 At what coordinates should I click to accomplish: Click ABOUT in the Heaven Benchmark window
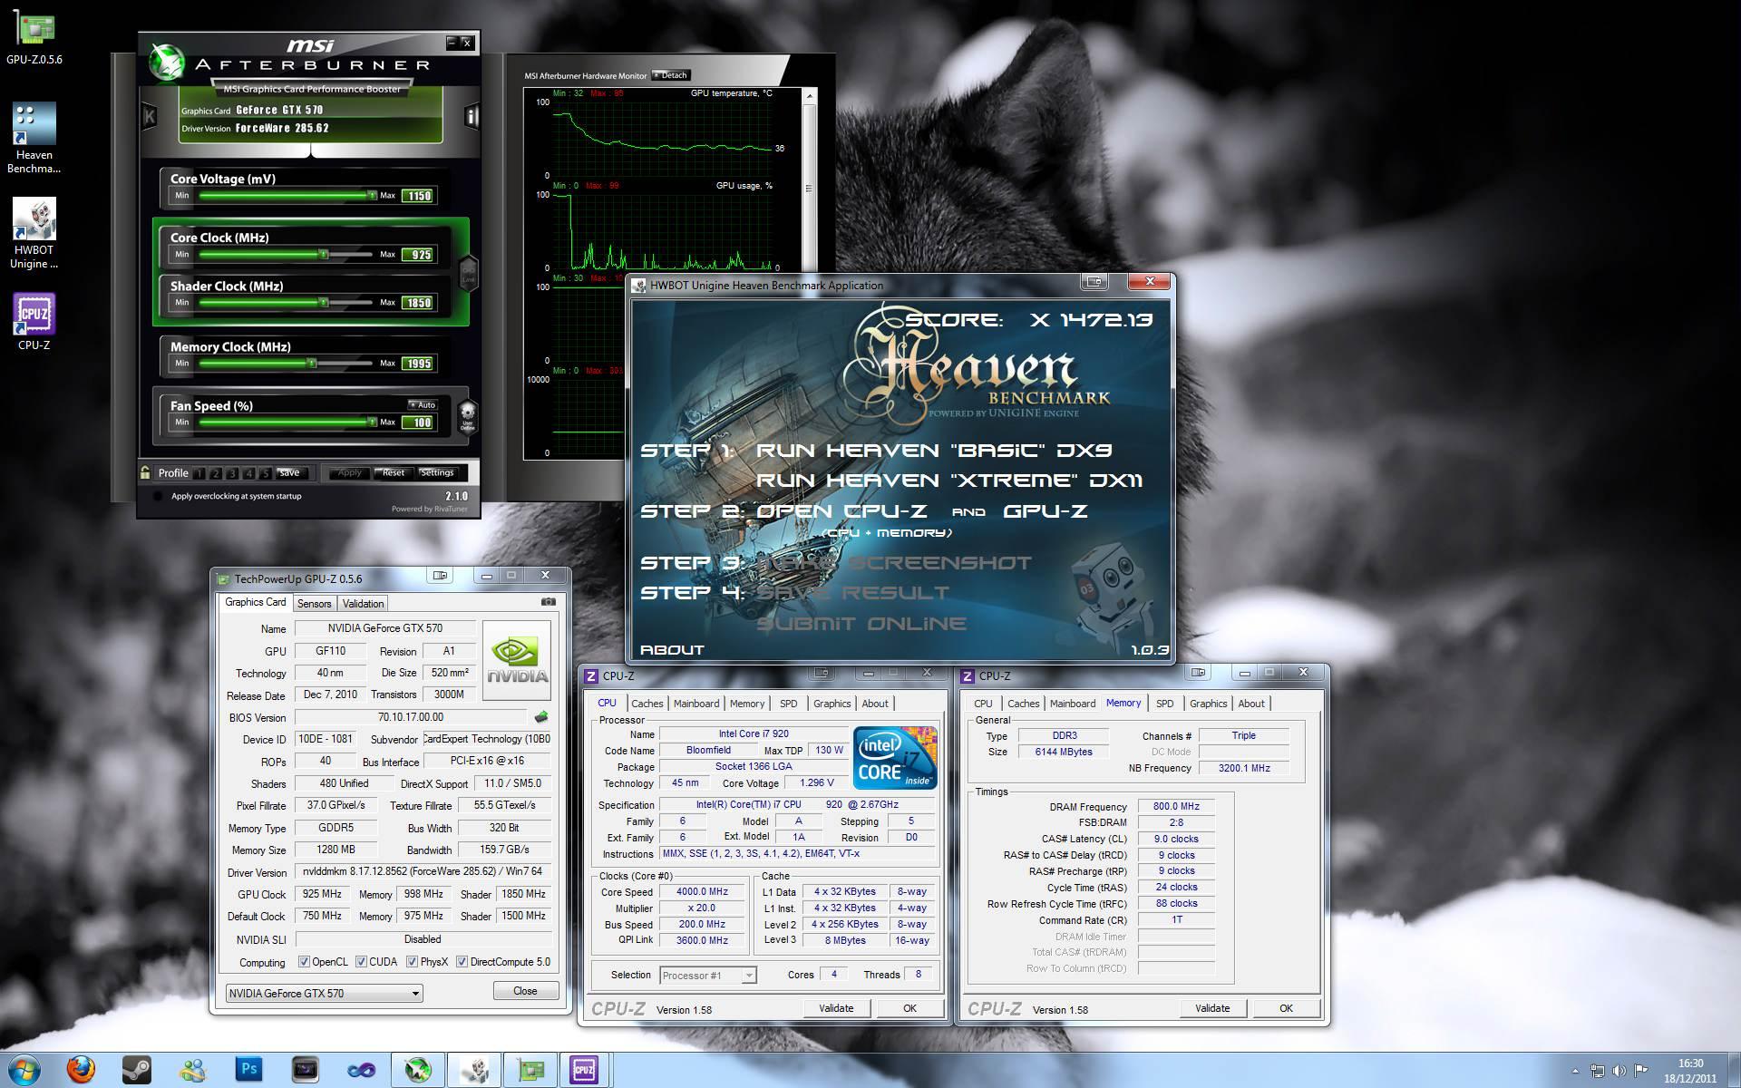point(672,649)
